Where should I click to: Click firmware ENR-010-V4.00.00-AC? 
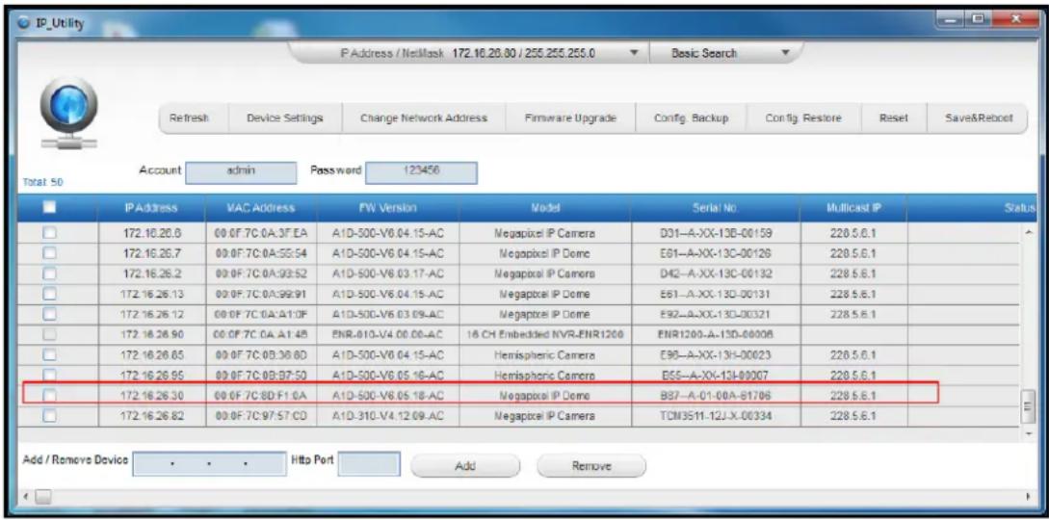click(388, 333)
